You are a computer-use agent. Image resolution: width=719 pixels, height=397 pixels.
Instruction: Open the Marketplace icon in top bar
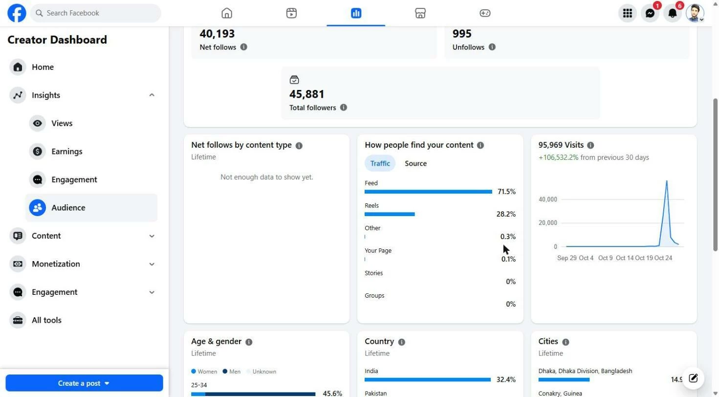pos(420,13)
